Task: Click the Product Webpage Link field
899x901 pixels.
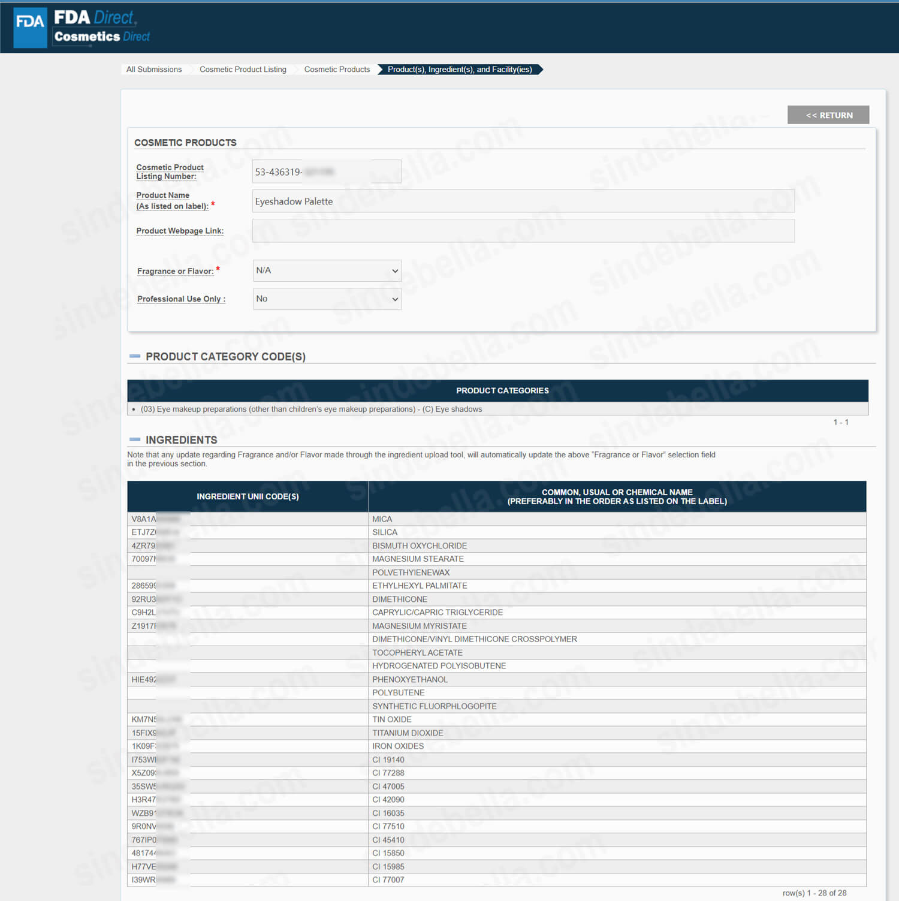Action: click(523, 231)
